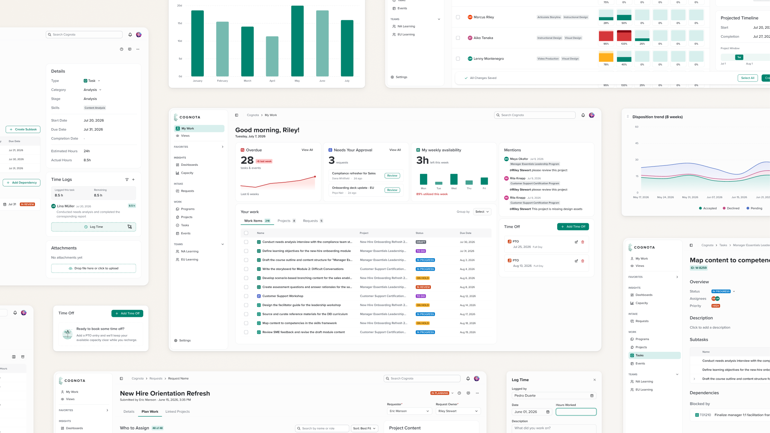Edit the PTO Jul 25, 2026 entry

click(x=576, y=242)
